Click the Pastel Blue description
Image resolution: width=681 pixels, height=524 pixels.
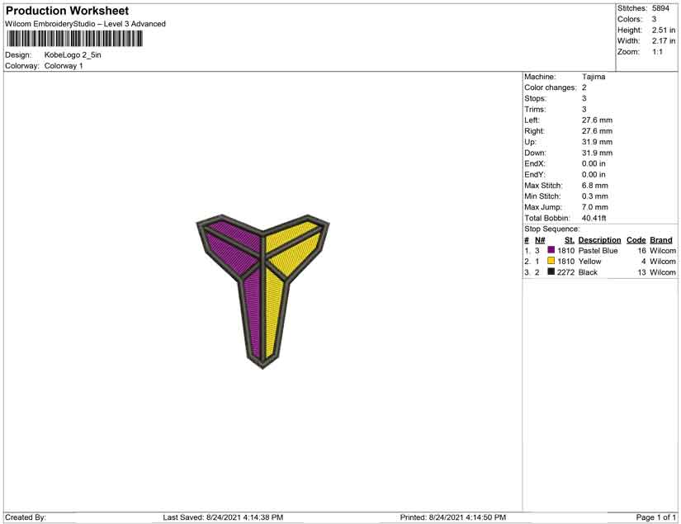pyautogui.click(x=598, y=251)
